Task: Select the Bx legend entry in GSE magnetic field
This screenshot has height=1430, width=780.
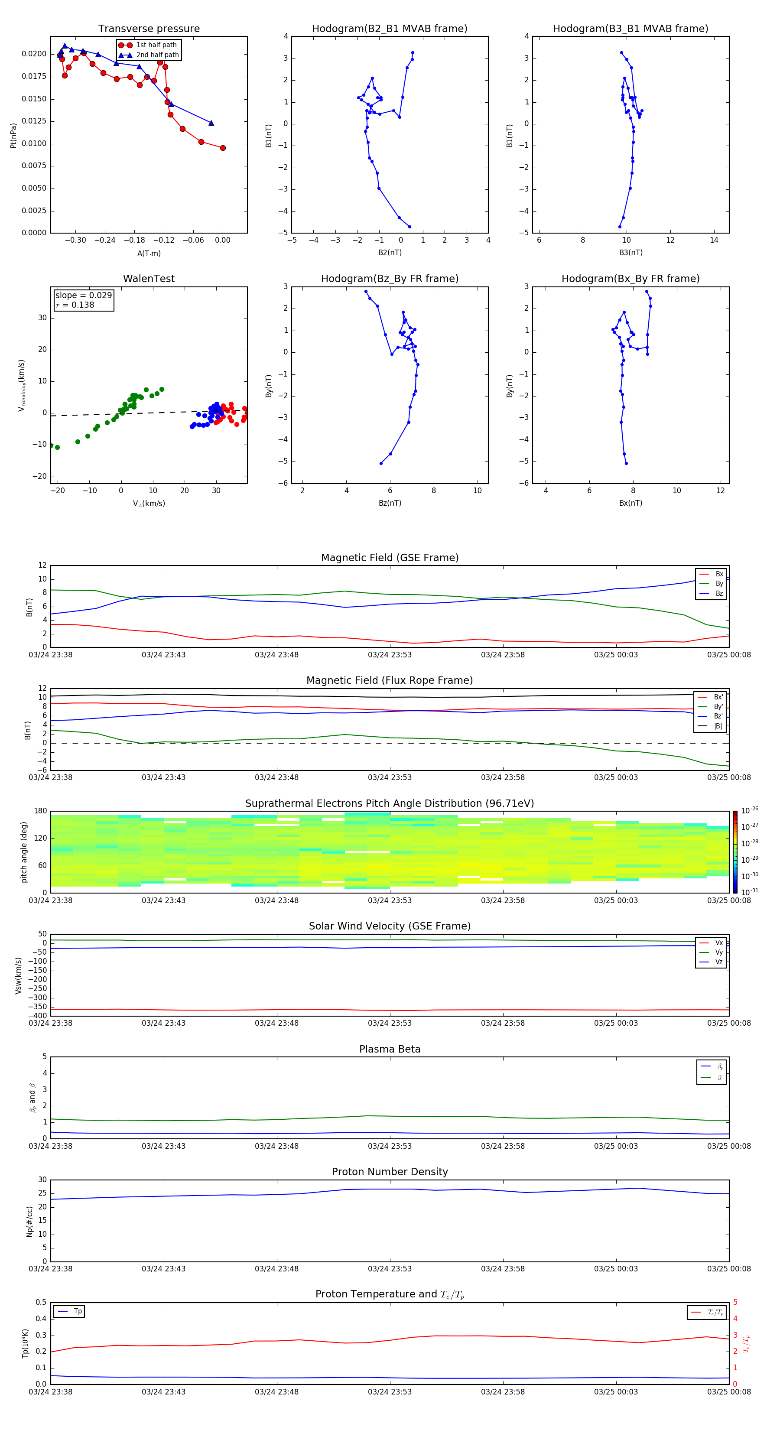Action: point(711,574)
